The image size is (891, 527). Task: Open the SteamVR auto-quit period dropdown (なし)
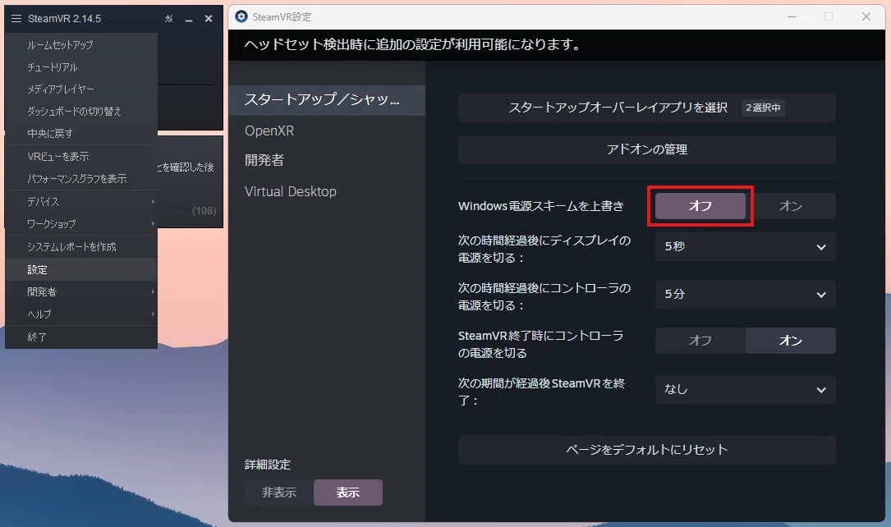pyautogui.click(x=746, y=390)
